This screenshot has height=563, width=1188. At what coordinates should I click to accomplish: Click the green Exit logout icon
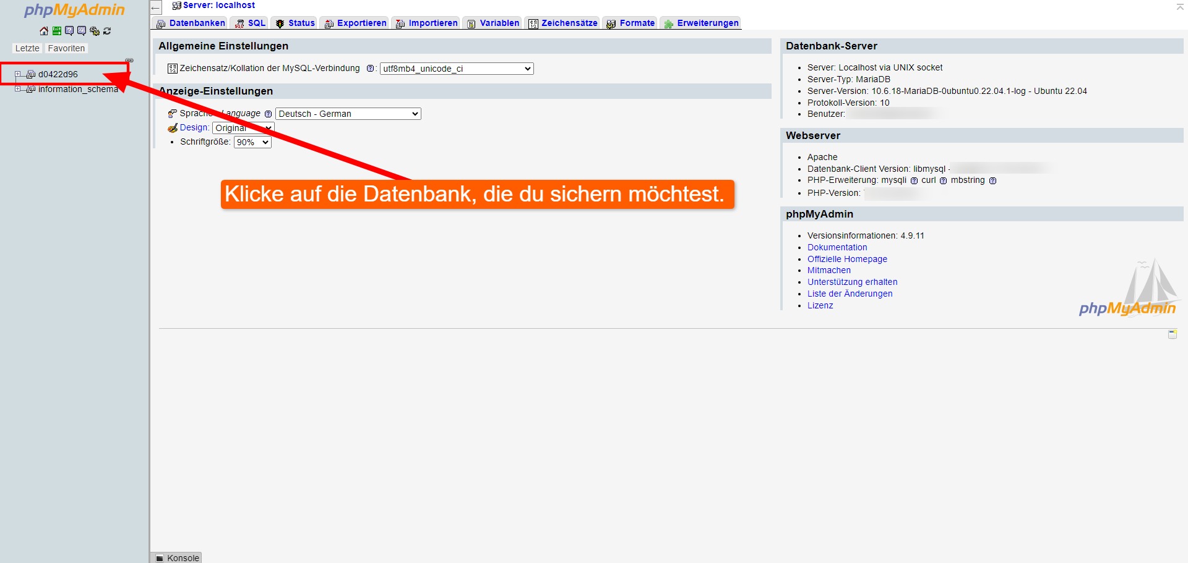tap(57, 31)
